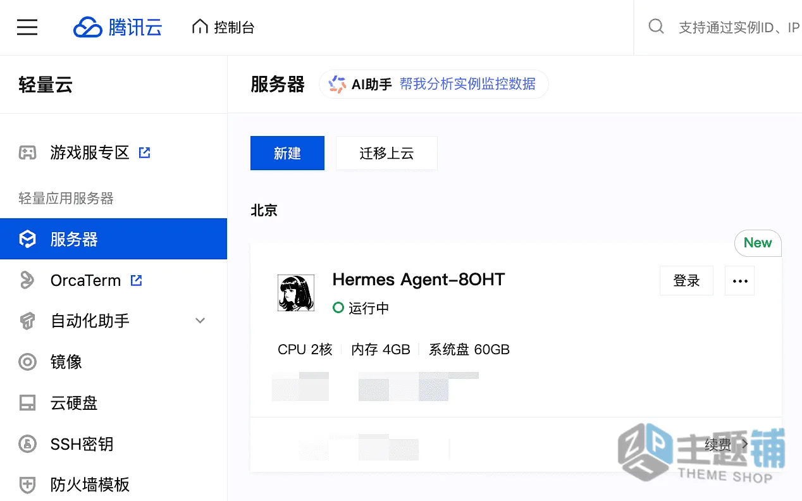Click the 轻量云 sidebar title
Viewport: 802px width, 501px height.
tap(46, 85)
